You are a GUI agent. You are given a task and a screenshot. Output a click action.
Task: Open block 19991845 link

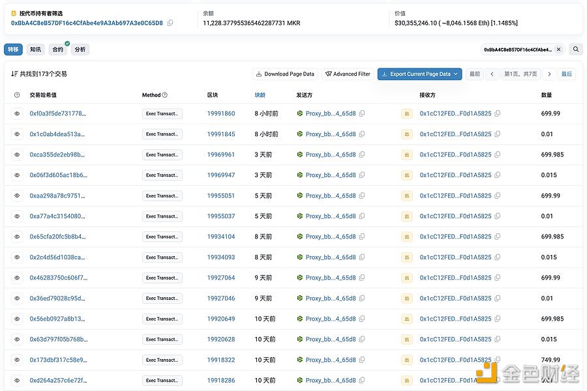tap(221, 134)
